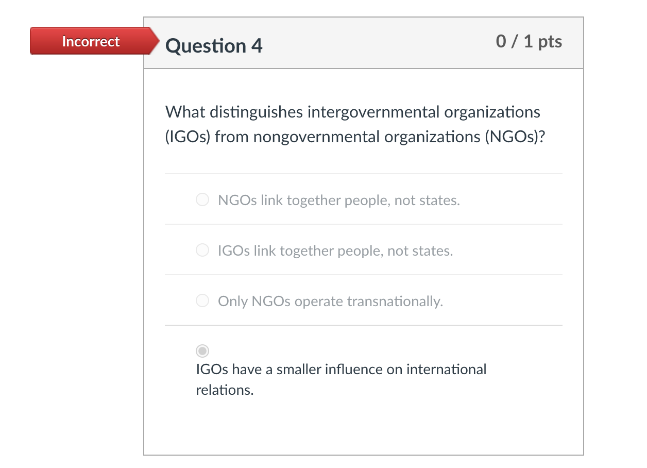Select radio for "IGOs link together people"
Viewport: 647px width, 468px height.
pos(202,250)
